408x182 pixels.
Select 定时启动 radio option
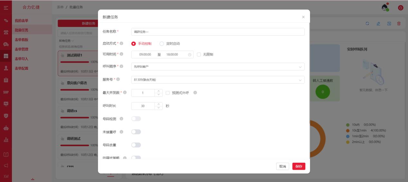tap(170, 44)
